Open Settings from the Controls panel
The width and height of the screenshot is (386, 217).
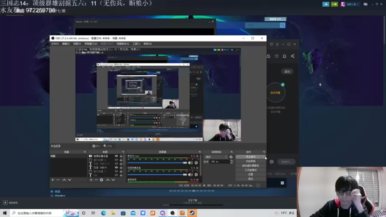[250, 175]
